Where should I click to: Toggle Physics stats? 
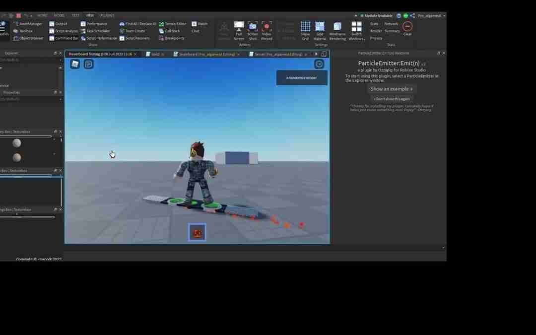376,38
